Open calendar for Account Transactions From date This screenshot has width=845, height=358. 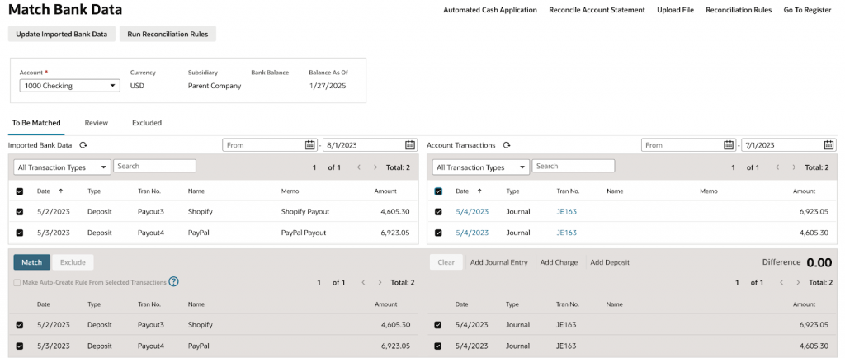click(x=729, y=145)
